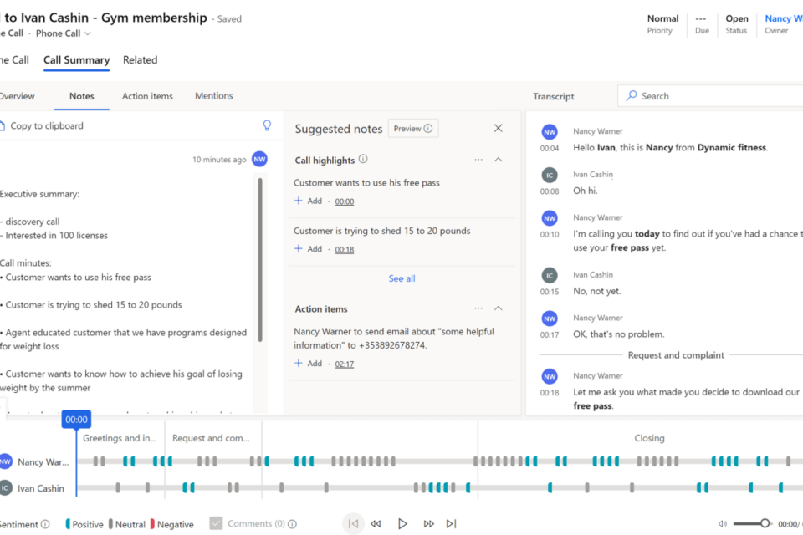Click the info icon next to Call highlights

[x=363, y=159]
